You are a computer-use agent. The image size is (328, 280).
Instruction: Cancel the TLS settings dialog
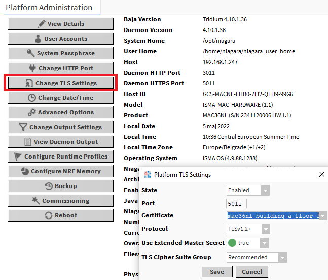pyautogui.click(x=252, y=272)
